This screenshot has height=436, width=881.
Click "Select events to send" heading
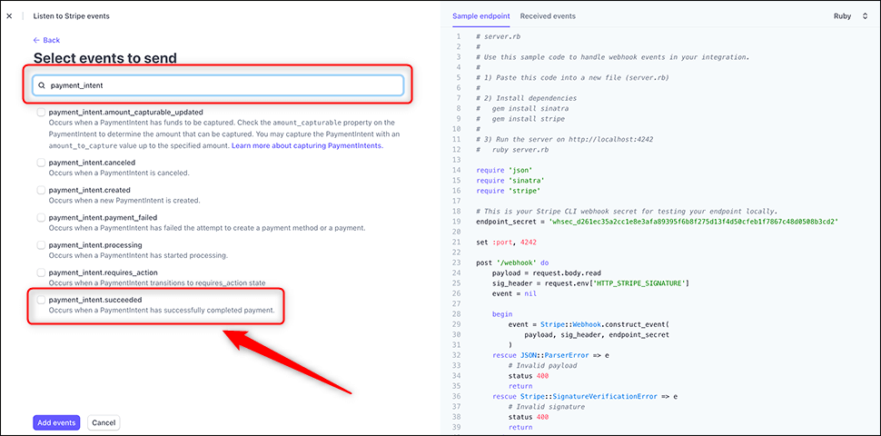pos(105,58)
